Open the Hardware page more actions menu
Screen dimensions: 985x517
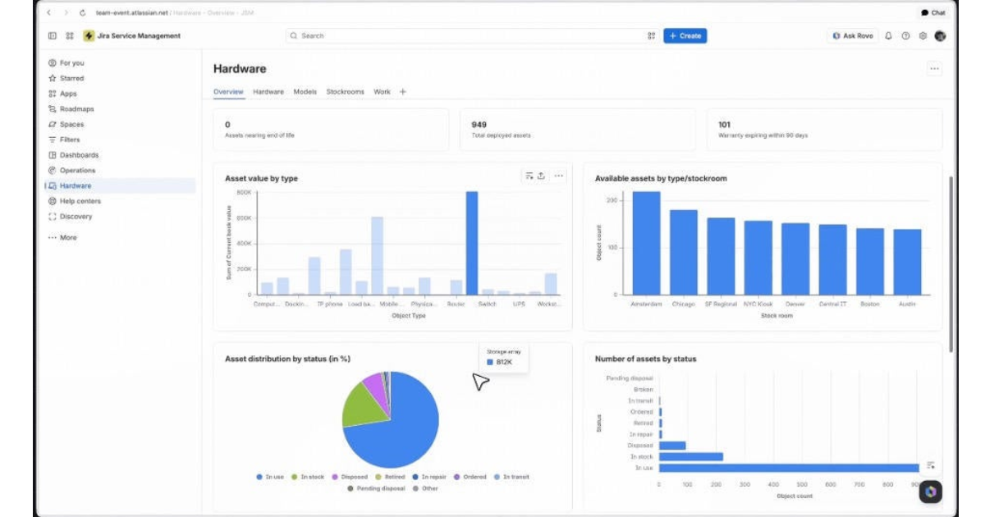pos(934,69)
